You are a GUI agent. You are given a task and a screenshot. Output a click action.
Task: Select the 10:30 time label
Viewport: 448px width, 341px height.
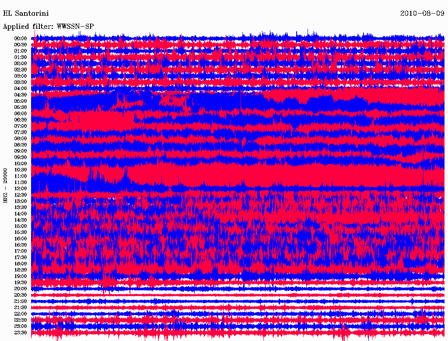click(20, 170)
